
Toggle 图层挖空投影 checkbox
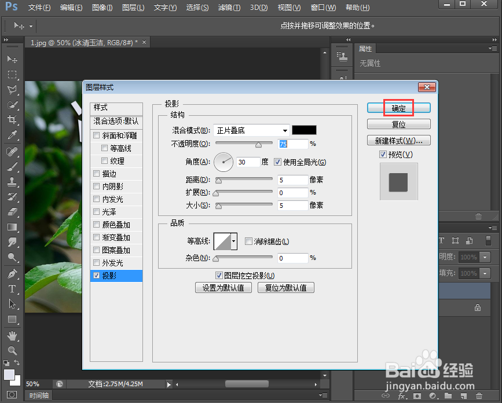pyautogui.click(x=219, y=275)
